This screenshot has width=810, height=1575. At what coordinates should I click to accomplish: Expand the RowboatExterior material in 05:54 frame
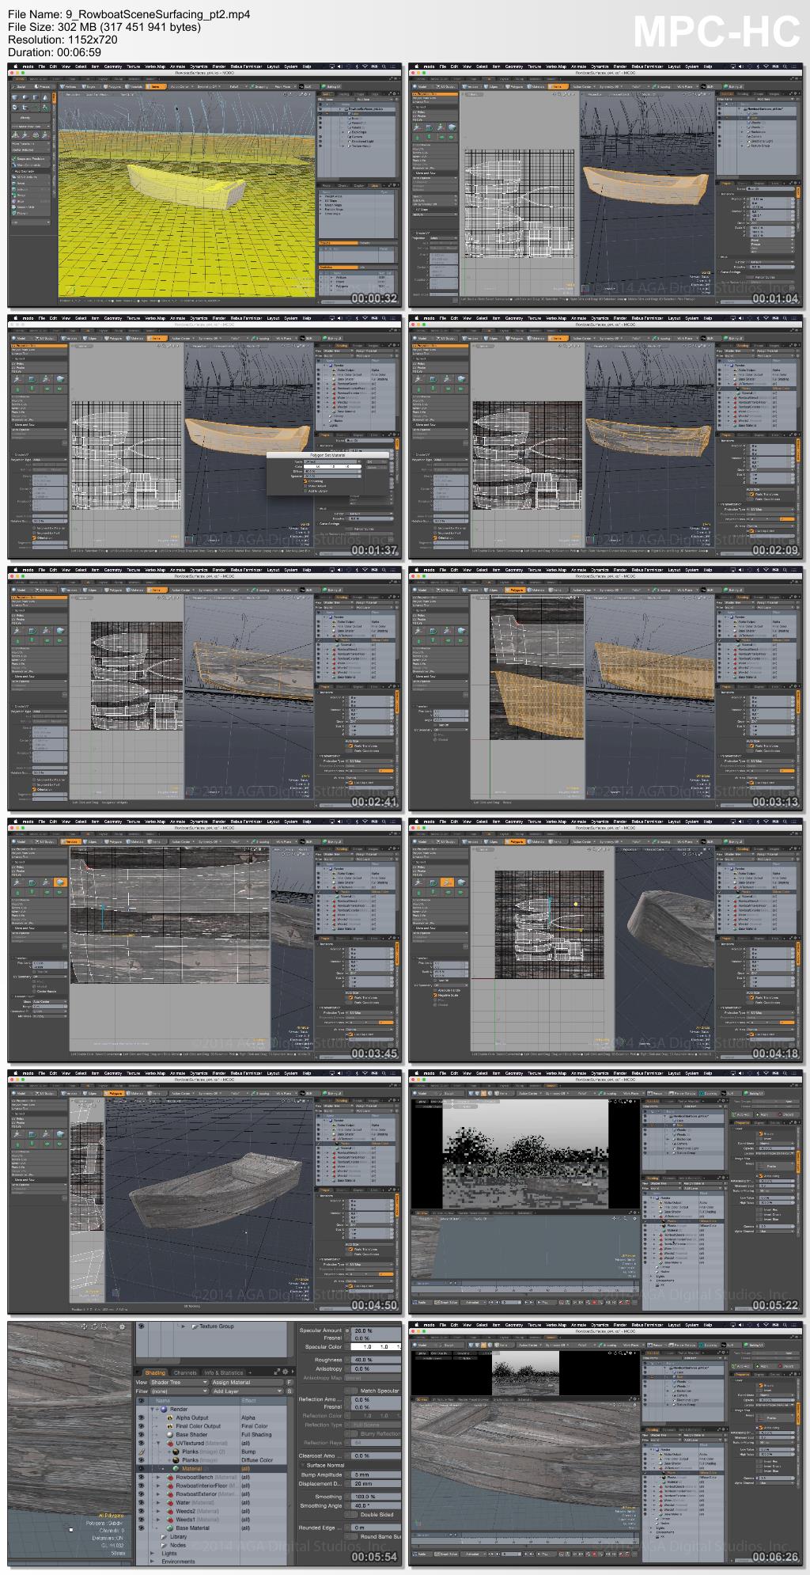click(158, 1494)
